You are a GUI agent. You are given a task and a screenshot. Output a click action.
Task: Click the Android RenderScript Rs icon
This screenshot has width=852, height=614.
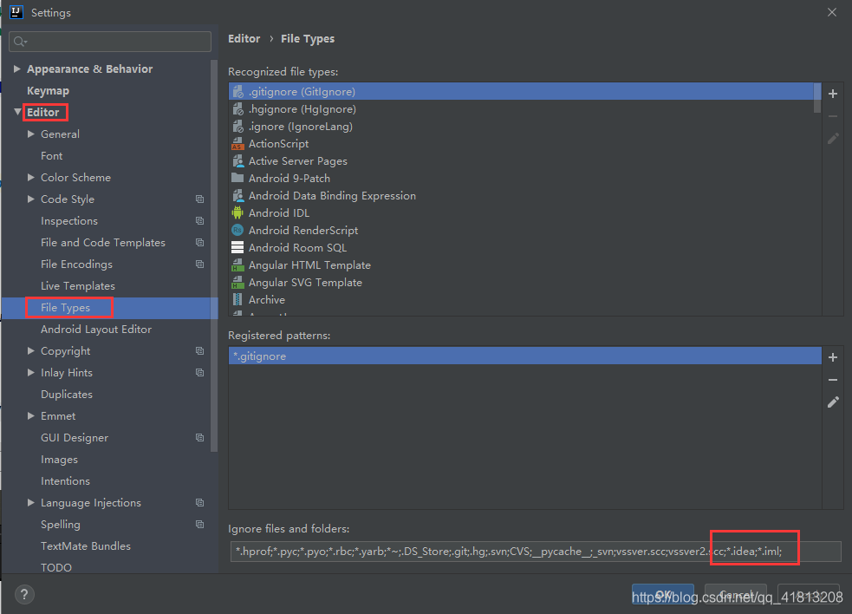coord(237,230)
